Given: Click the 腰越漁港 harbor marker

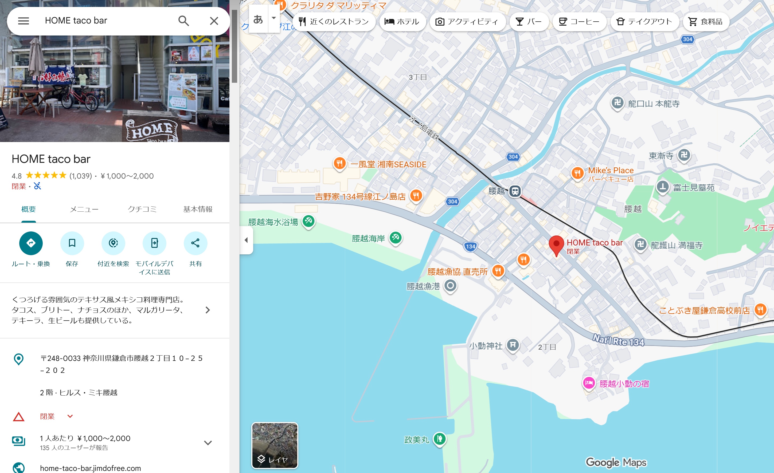Looking at the screenshot, I should coord(451,286).
